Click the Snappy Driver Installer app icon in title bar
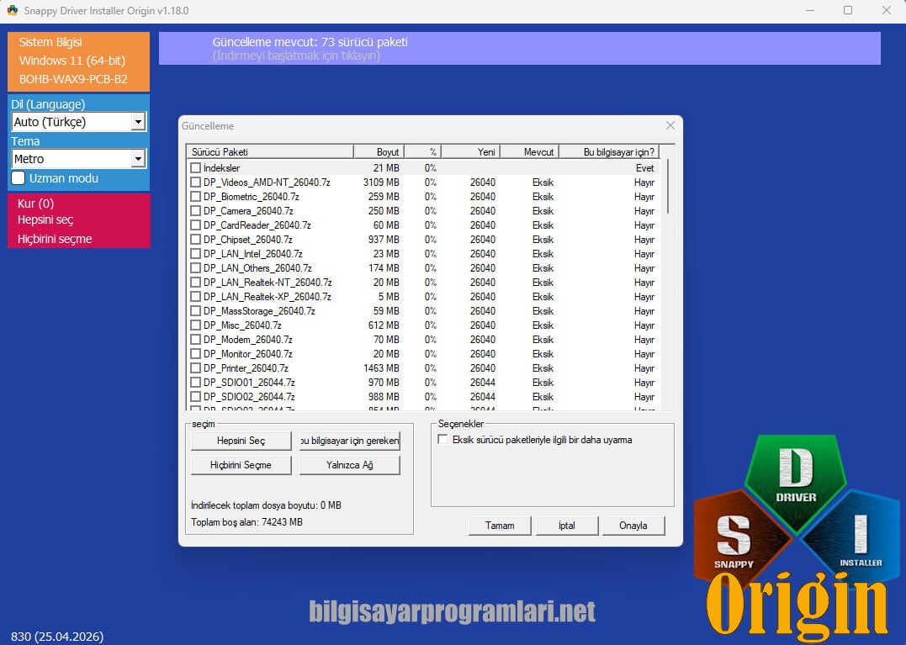Screen dimensions: 906x645 click(12, 10)
